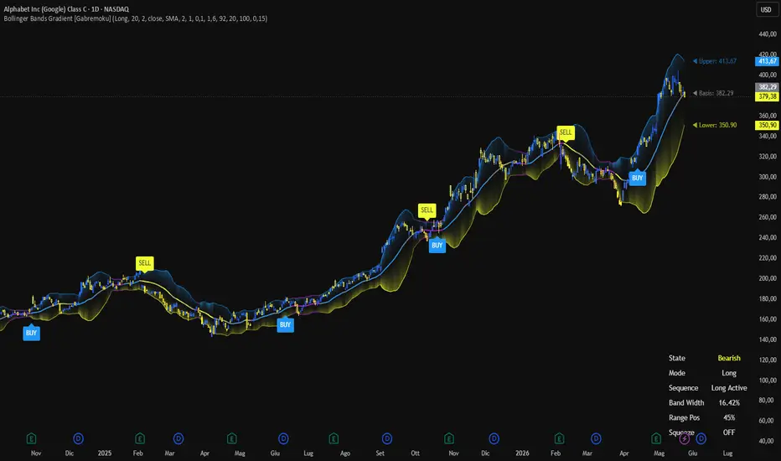Select the BUY signal label in Giu 2025
781x461 pixels.
285,325
